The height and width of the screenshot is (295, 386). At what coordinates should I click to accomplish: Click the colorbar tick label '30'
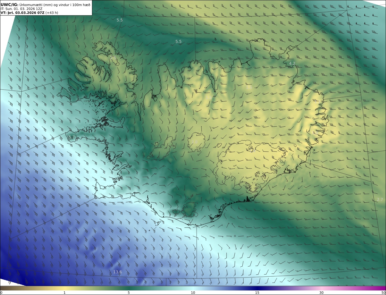pos(321,293)
